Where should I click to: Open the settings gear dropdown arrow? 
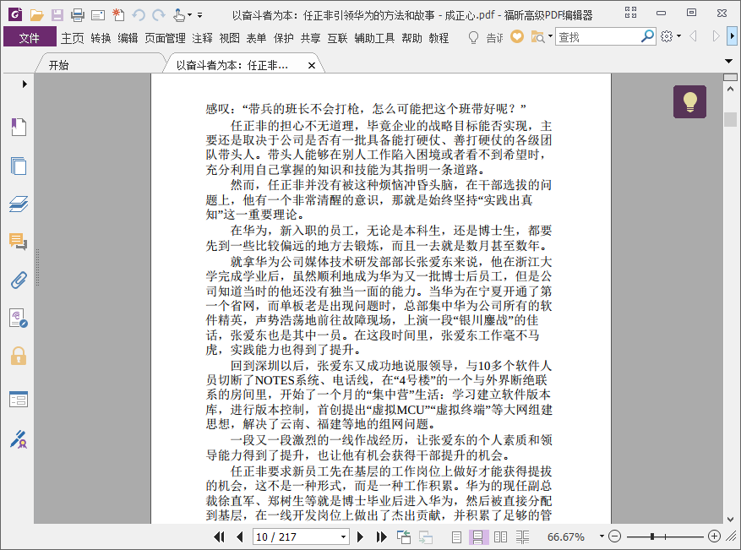(x=678, y=36)
